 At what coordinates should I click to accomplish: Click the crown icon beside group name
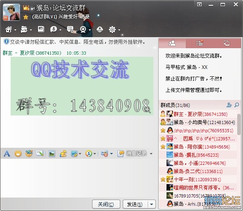[x=26, y=8]
